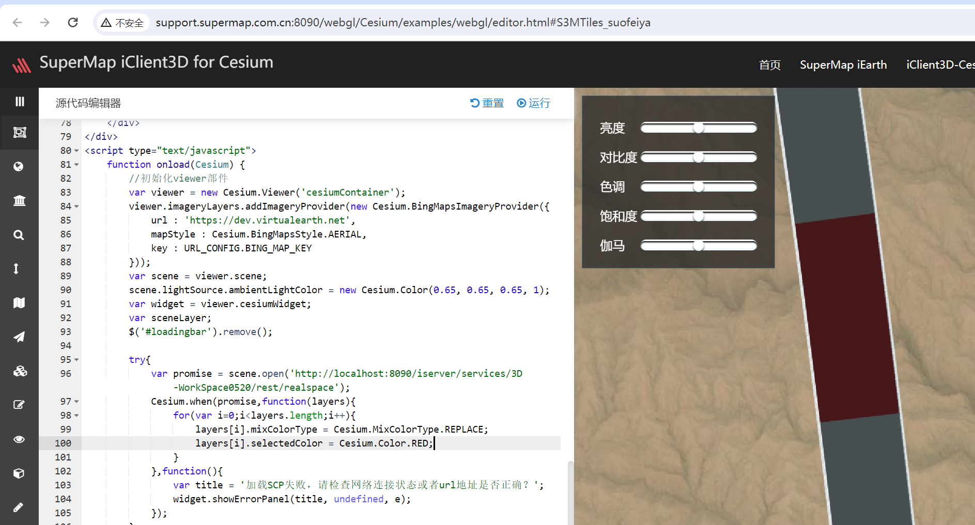Open the object group sidebar icon
The image size is (975, 525).
pyautogui.click(x=20, y=133)
